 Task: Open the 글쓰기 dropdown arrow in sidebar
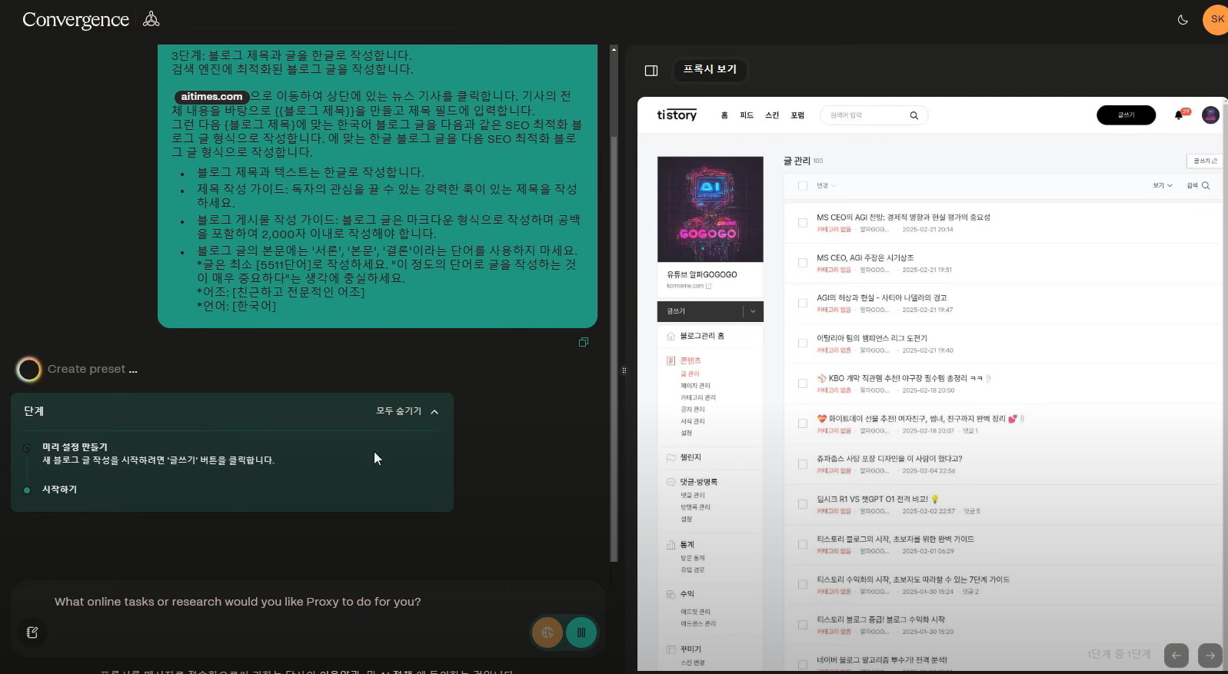(x=753, y=311)
